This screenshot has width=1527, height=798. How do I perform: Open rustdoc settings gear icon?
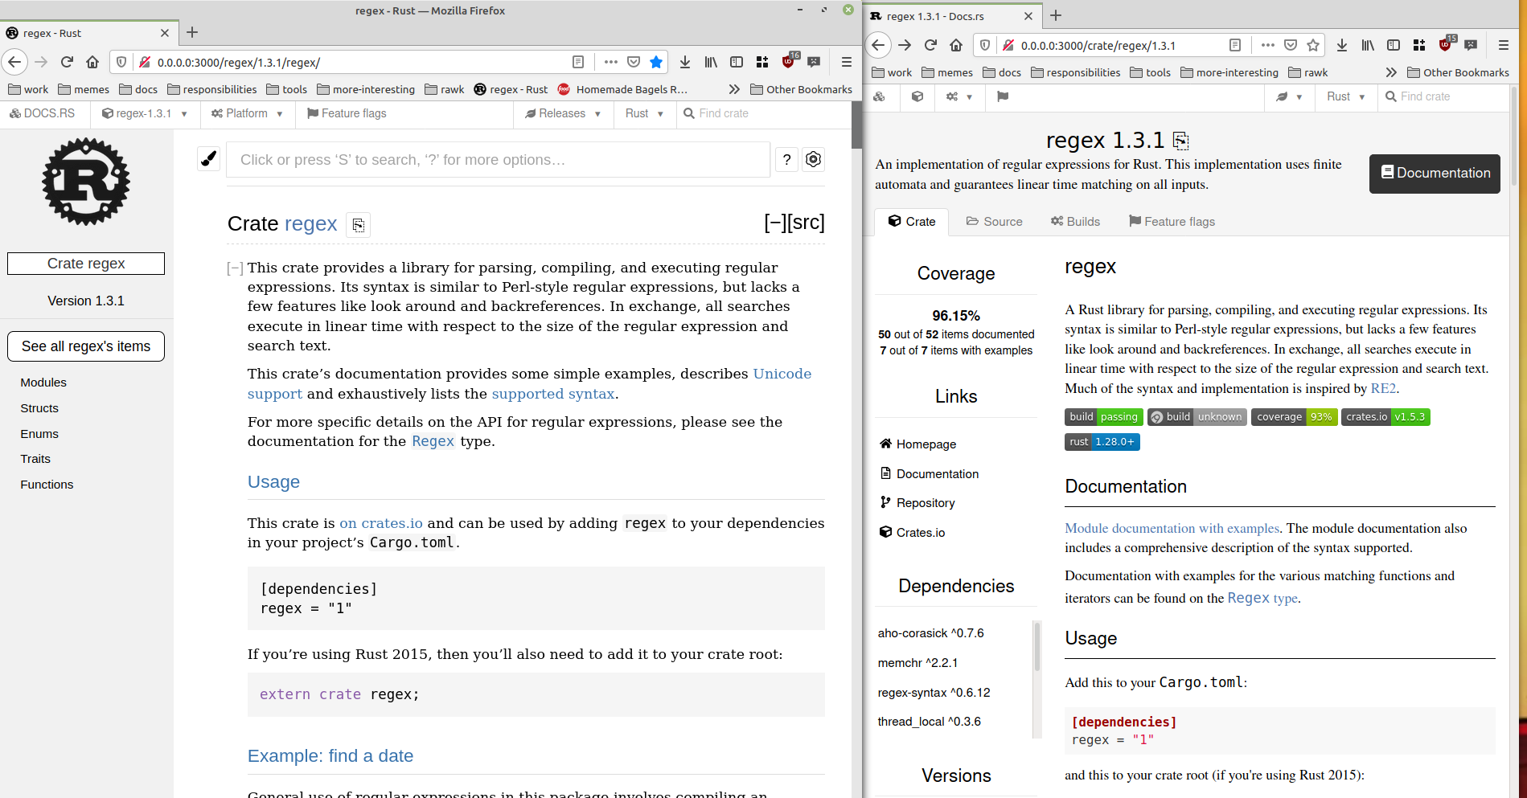(813, 159)
